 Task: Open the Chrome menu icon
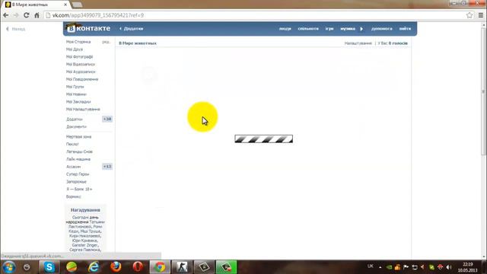(481, 15)
